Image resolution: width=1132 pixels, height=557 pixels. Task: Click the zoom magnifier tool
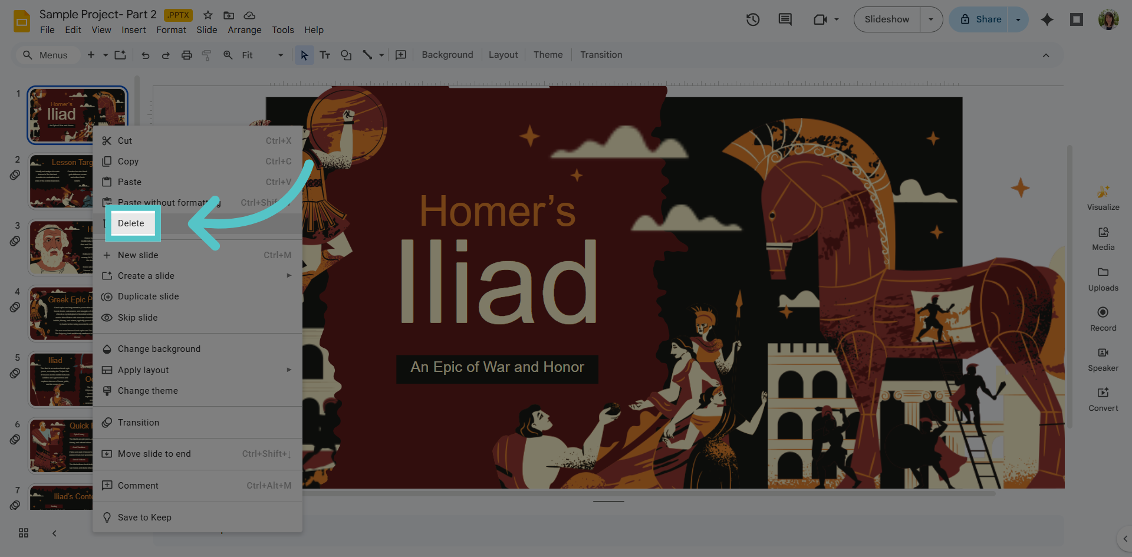[228, 55]
